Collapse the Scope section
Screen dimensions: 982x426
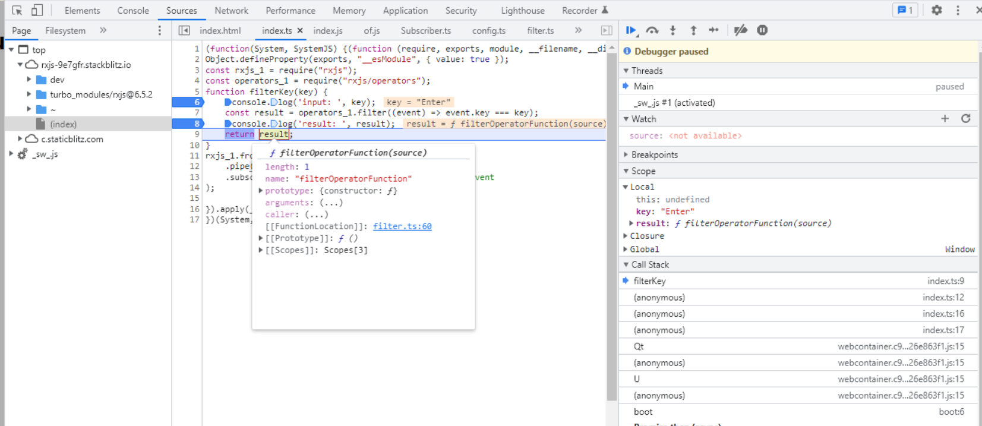tap(626, 171)
